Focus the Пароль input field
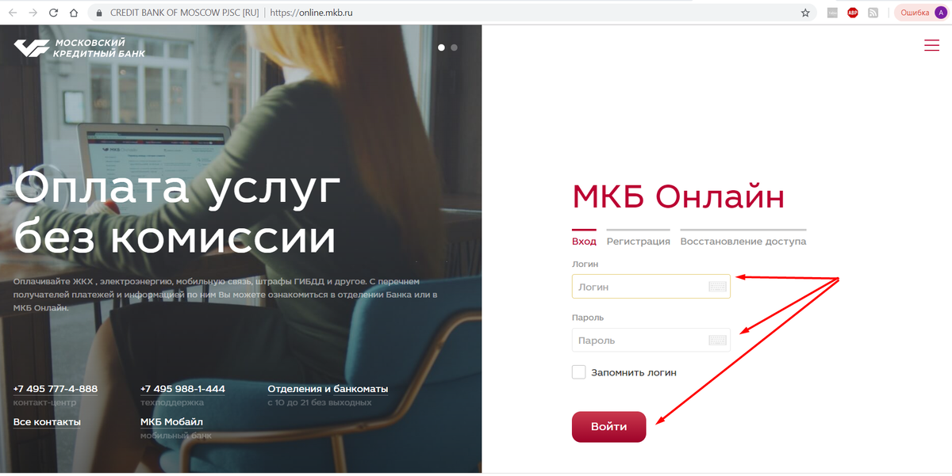The height and width of the screenshot is (476, 952). 651,340
